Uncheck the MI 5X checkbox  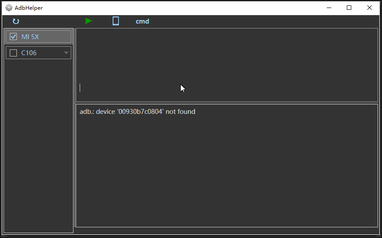[x=13, y=37]
